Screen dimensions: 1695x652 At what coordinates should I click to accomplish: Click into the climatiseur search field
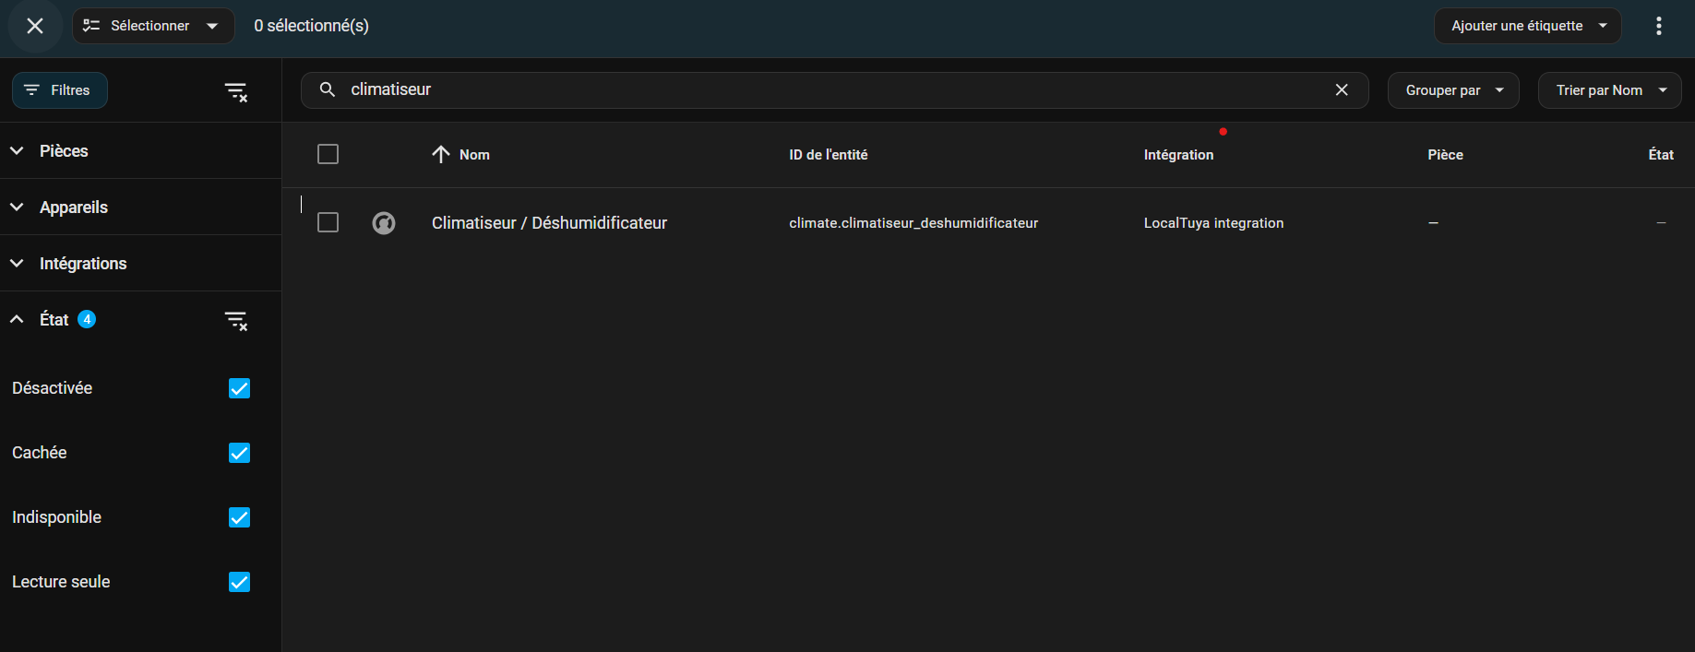(830, 89)
